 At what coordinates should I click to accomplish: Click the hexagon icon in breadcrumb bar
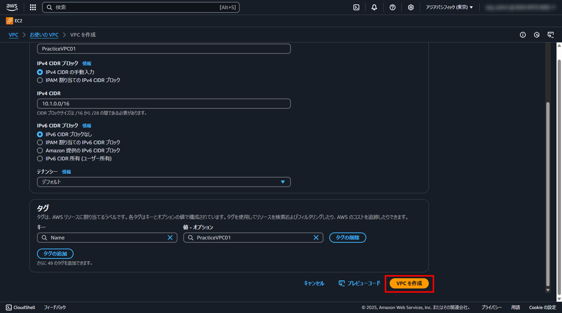pyautogui.click(x=537, y=35)
